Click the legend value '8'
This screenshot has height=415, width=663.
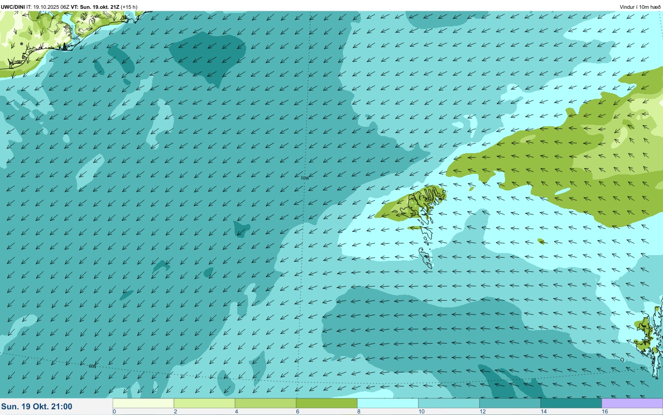[358, 411]
